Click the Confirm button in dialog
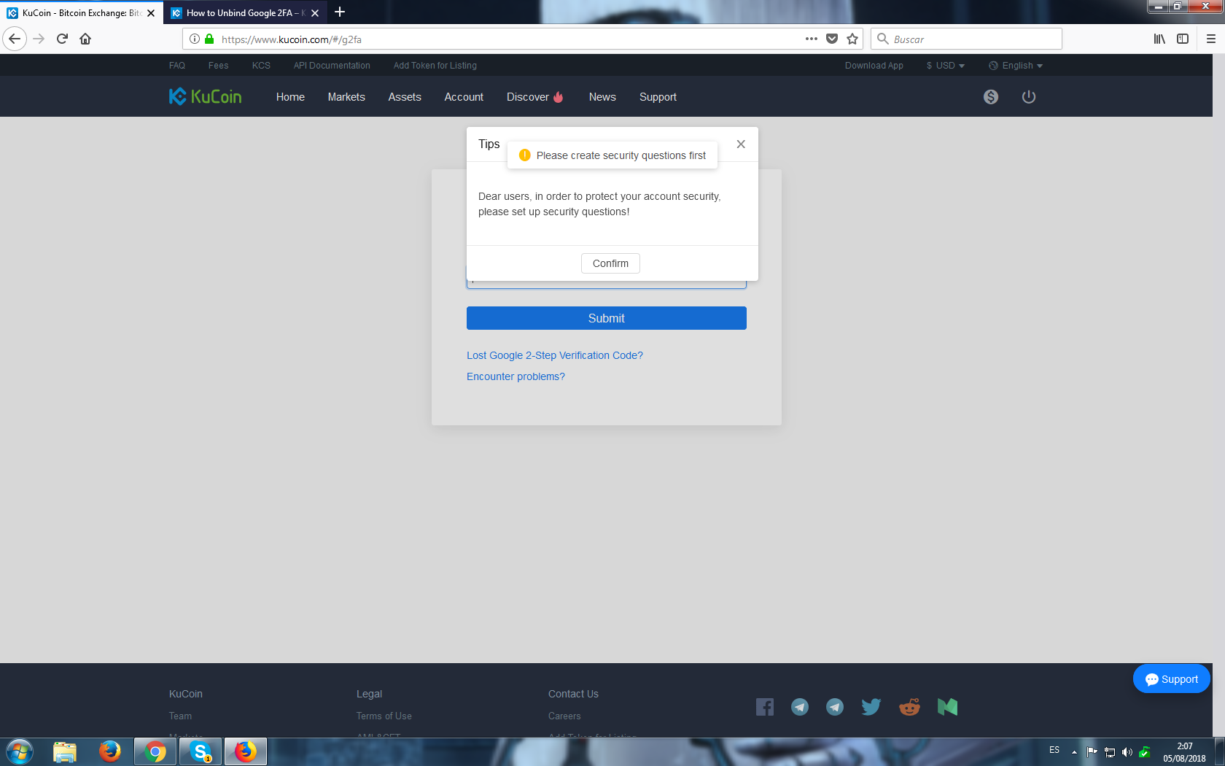The width and height of the screenshot is (1225, 766). [610, 263]
